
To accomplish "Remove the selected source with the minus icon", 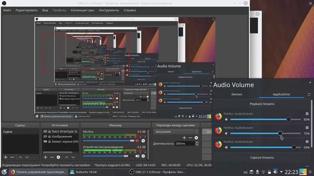I will point(52,157).
